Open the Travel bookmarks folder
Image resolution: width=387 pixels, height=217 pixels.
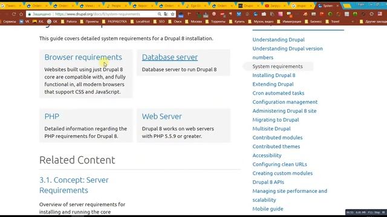point(333,22)
